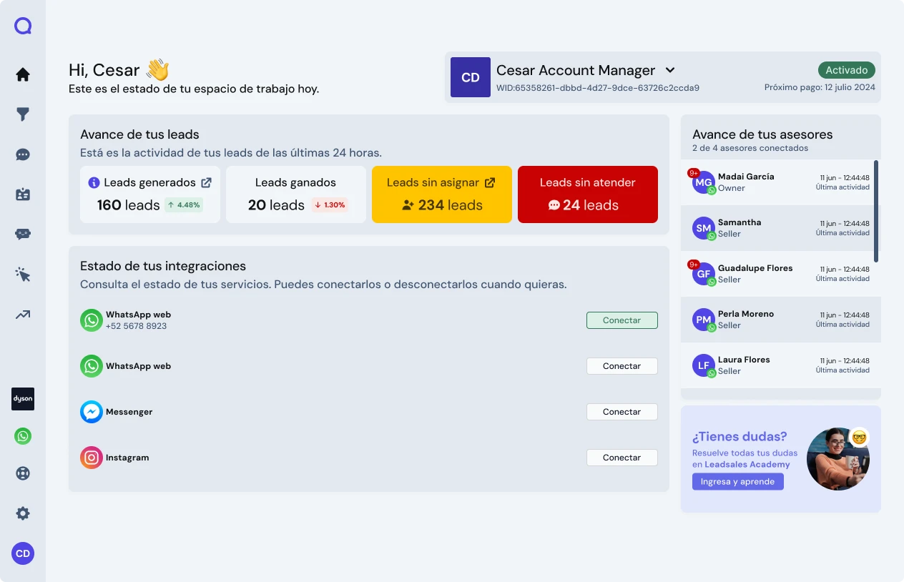Open the Home dashboard icon
The width and height of the screenshot is (904, 582).
pyautogui.click(x=22, y=74)
